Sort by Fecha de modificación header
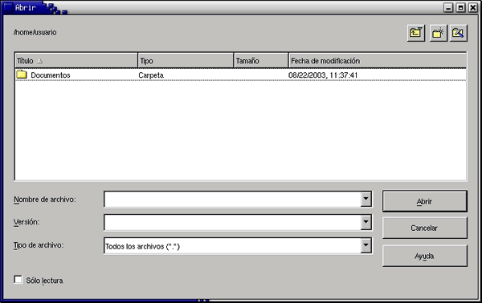The height and width of the screenshot is (303, 482). pyautogui.click(x=378, y=61)
